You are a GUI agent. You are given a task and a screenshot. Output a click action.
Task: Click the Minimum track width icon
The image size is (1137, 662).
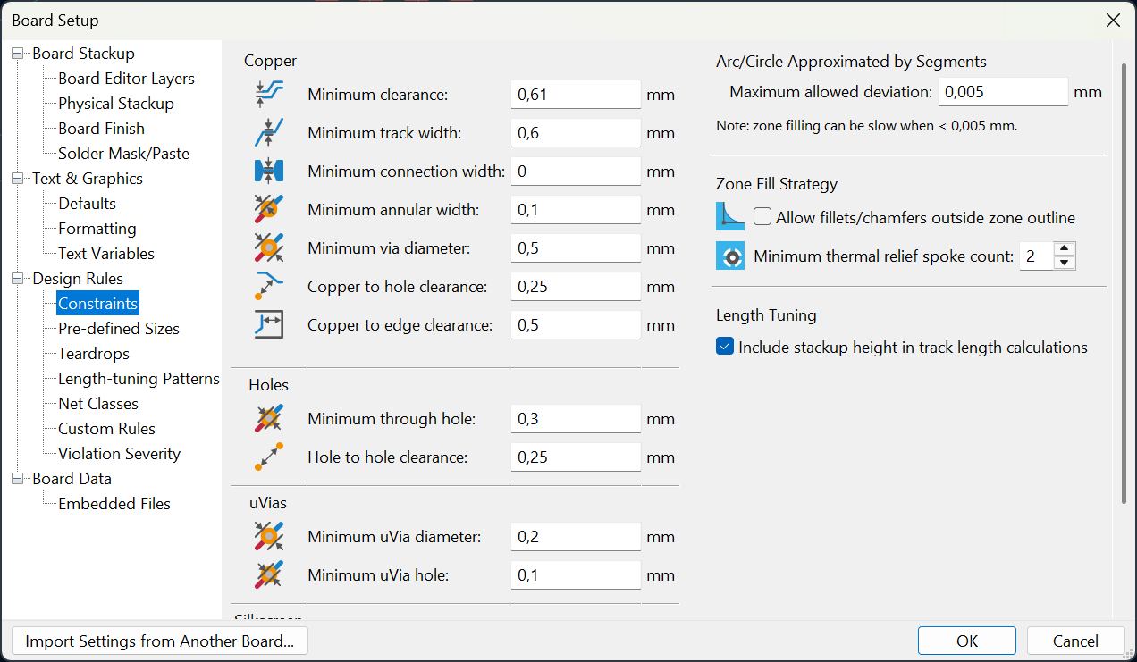268,132
